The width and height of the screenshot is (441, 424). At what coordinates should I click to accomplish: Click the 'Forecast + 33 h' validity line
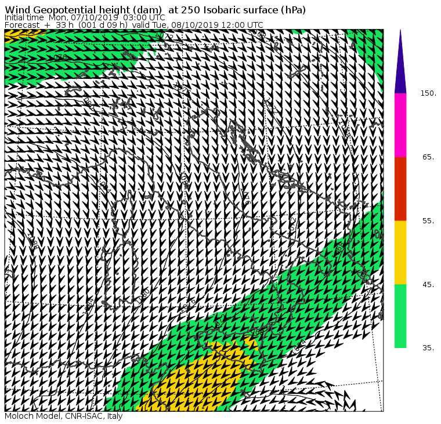pyautogui.click(x=134, y=25)
